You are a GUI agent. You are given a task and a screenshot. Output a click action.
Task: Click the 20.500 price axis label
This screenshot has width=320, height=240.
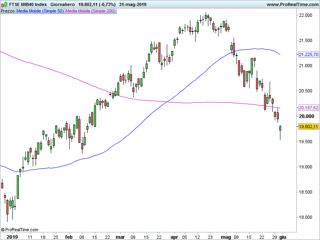(306, 91)
